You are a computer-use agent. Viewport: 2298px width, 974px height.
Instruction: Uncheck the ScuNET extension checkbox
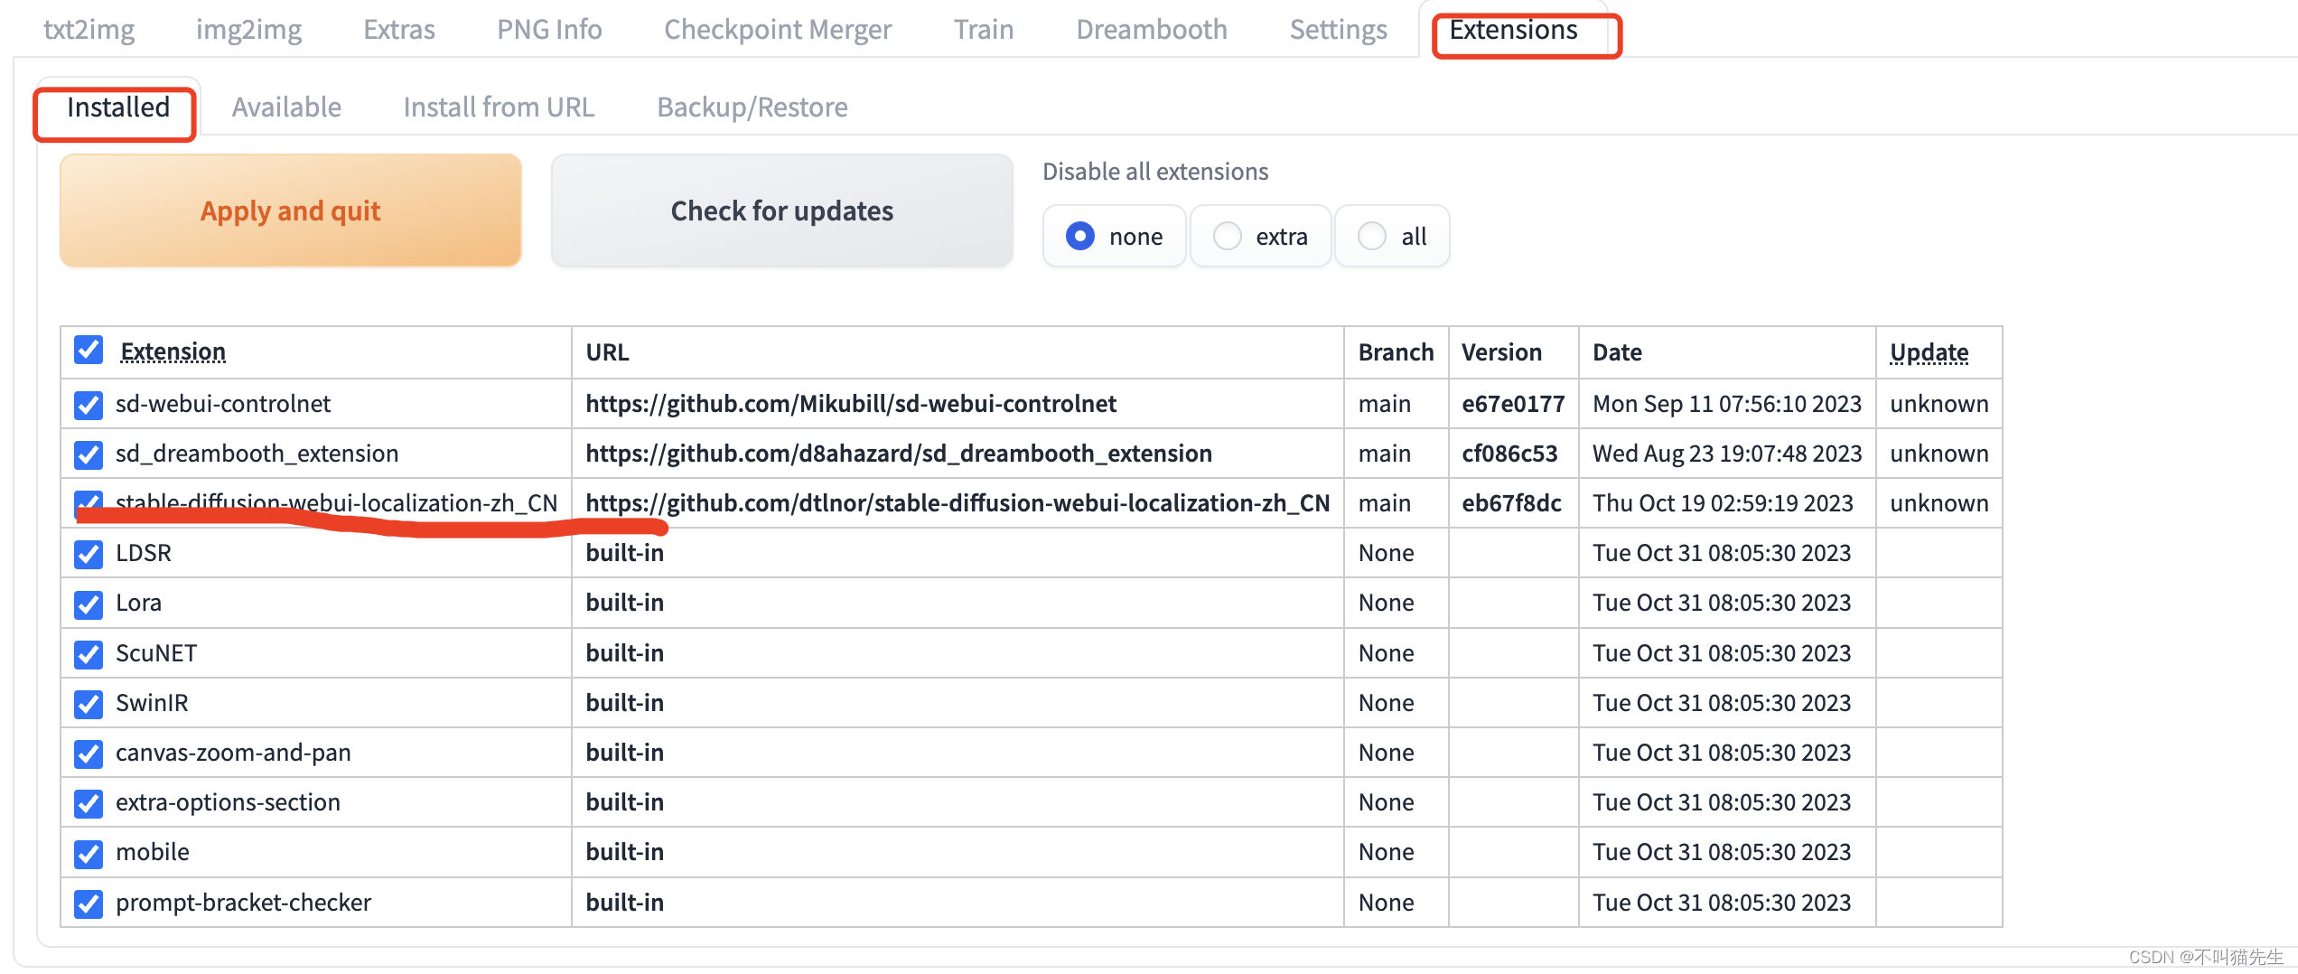click(x=89, y=654)
